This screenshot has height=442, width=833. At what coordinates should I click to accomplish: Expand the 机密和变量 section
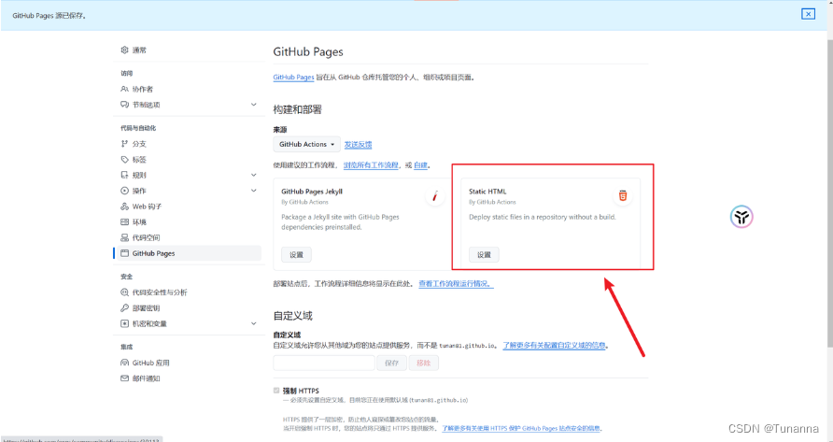253,323
